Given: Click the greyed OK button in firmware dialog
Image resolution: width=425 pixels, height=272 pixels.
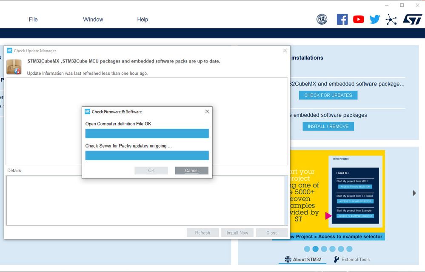Looking at the screenshot, I should [x=151, y=170].
